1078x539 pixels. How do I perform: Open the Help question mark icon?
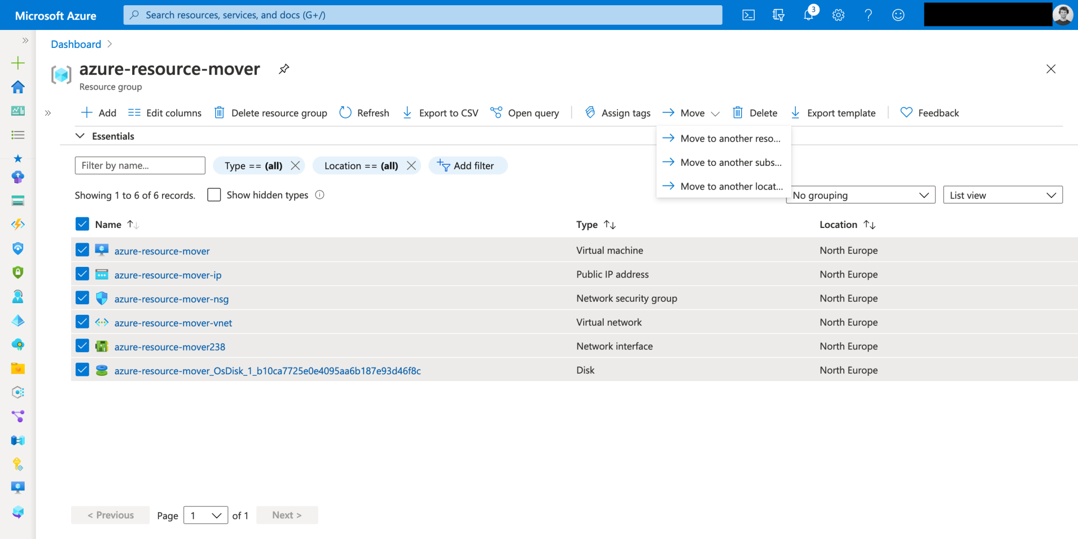pos(868,15)
